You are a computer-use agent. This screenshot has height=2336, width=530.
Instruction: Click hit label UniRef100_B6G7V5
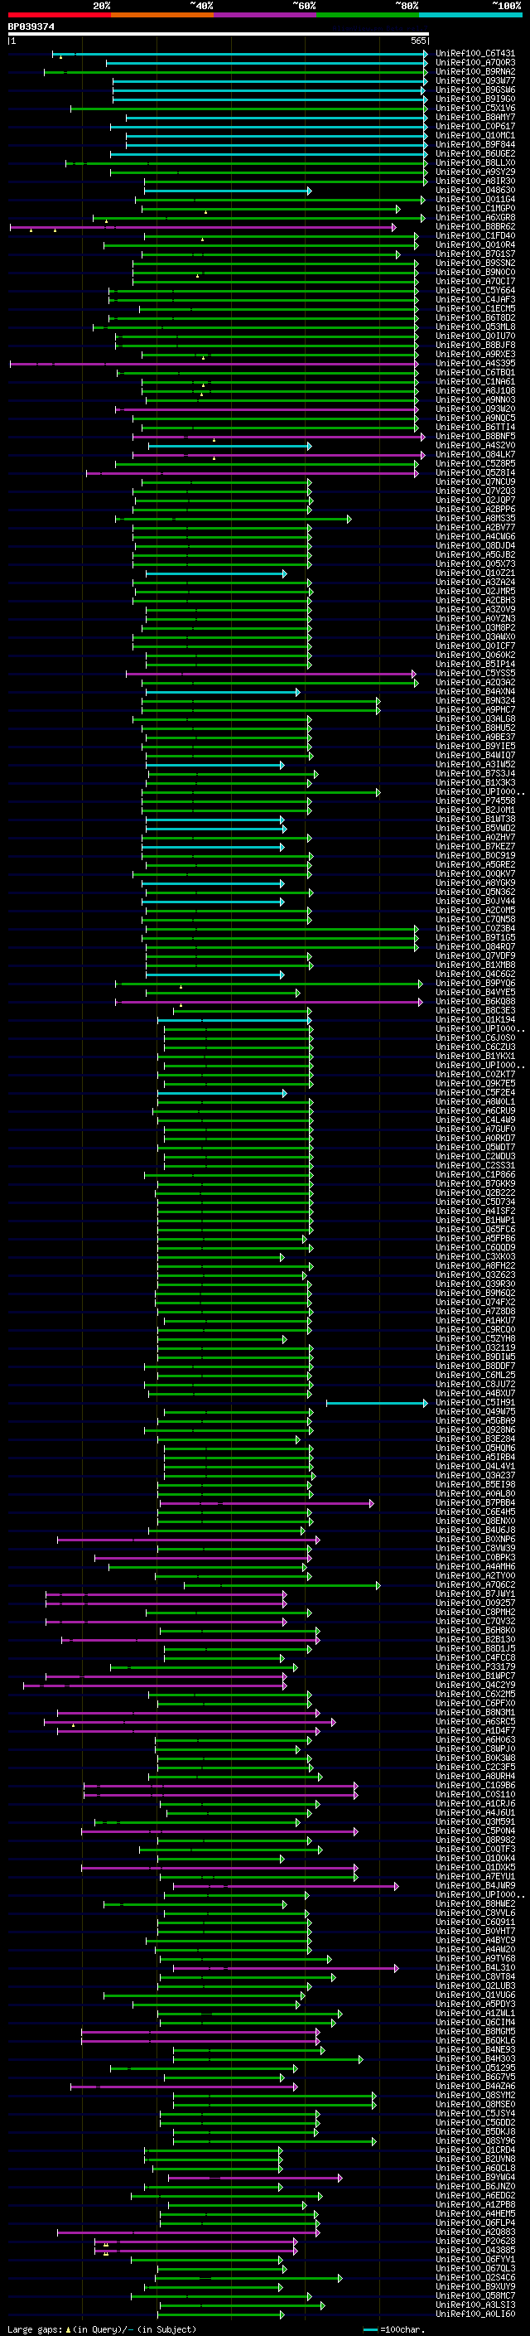pos(475,2077)
